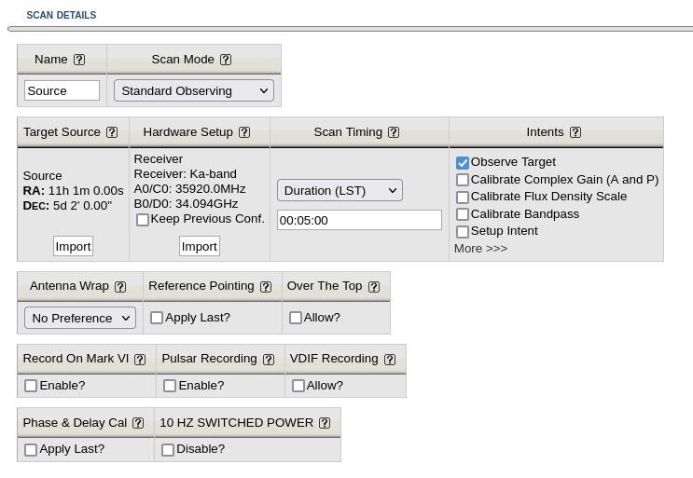Expand the Duration (LST) dropdown
Image resolution: width=693 pixels, height=478 pixels.
point(340,190)
